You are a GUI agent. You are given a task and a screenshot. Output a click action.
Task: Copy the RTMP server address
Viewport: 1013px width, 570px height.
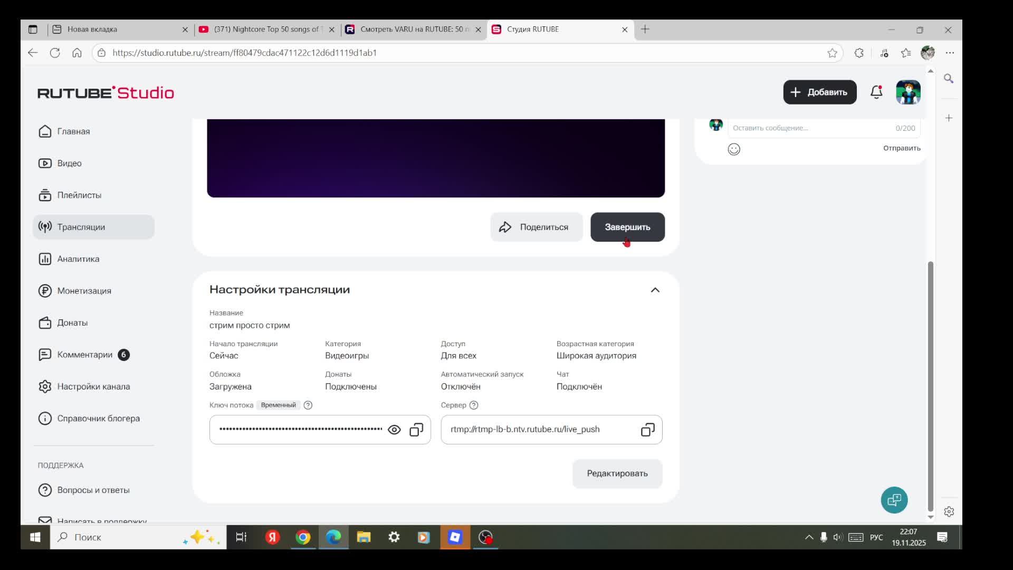coord(647,430)
